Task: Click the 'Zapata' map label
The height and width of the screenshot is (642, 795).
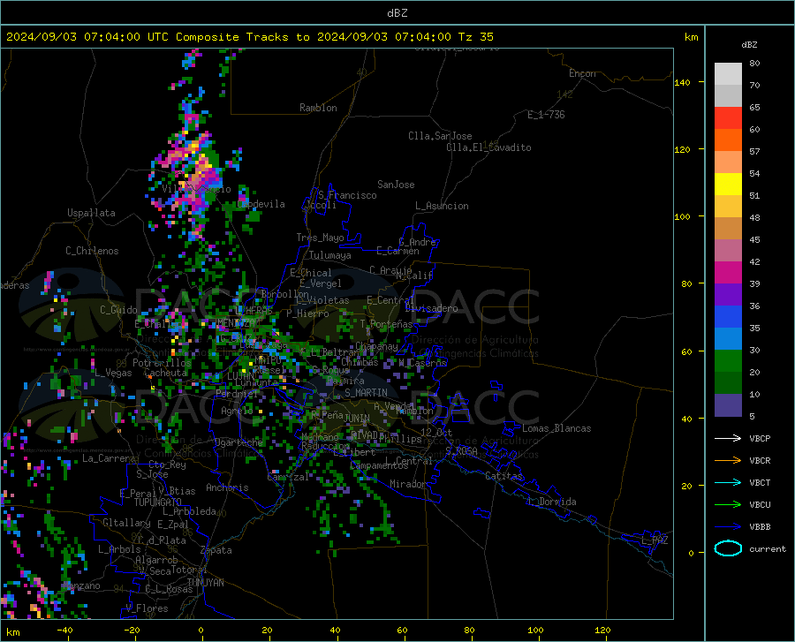Action: point(216,550)
